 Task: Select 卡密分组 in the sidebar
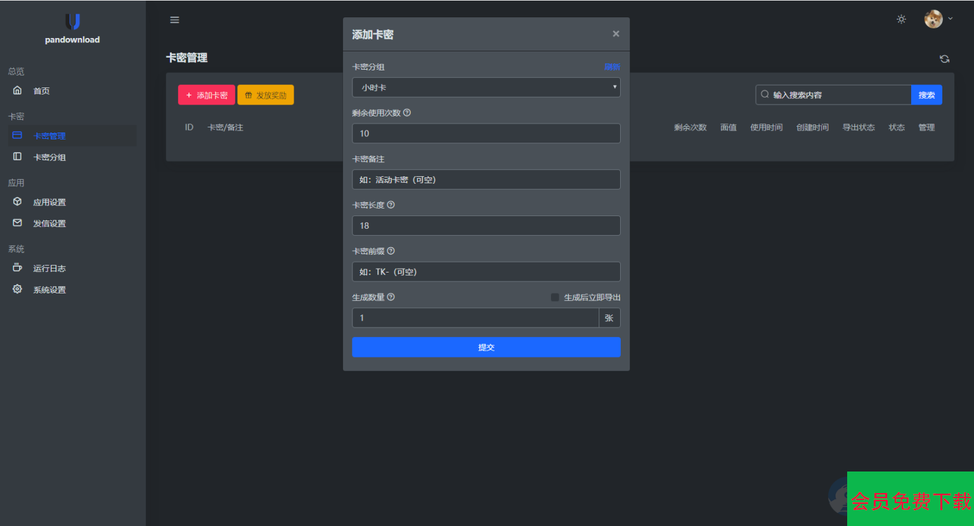pos(49,157)
